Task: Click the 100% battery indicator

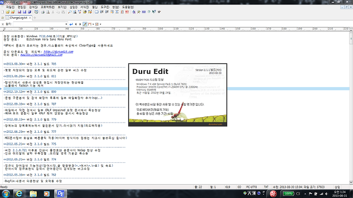Action: 288,194
